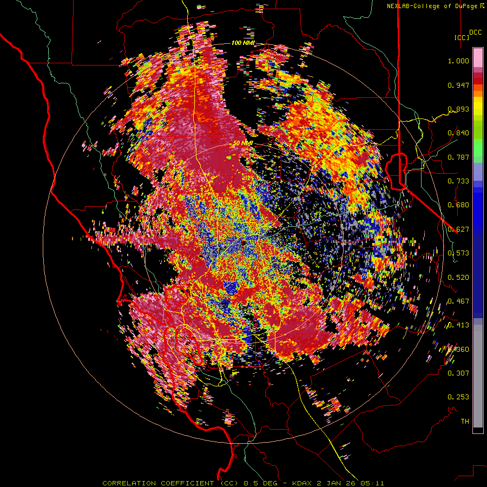487x487 pixels.
Task: Pick the black swatch below TH
Action: point(478,430)
